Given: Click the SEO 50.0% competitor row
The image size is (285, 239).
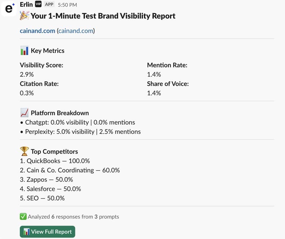Looking at the screenshot, I should 42,198.
